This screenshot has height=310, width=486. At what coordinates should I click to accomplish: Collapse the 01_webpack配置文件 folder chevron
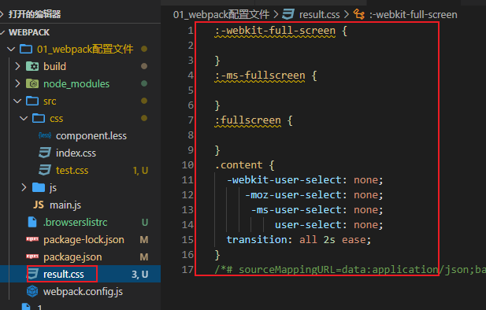[x=11, y=49]
